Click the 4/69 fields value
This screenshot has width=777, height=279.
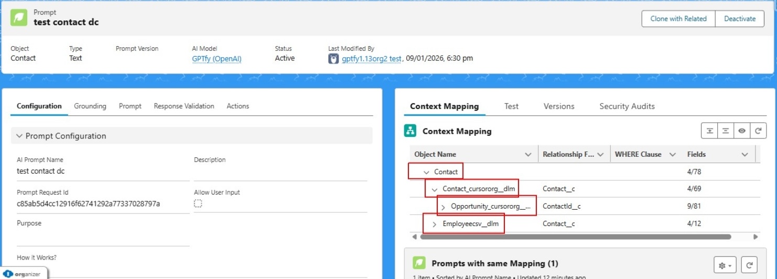(695, 189)
